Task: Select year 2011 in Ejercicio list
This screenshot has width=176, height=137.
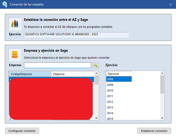Action: 119,96
